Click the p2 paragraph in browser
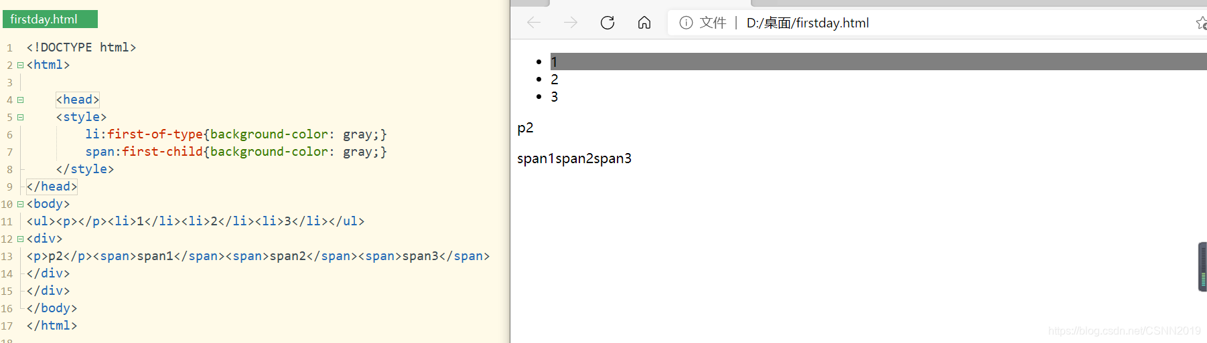This screenshot has width=1207, height=343. 525,128
